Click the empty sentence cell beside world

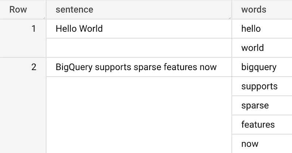click(x=139, y=48)
